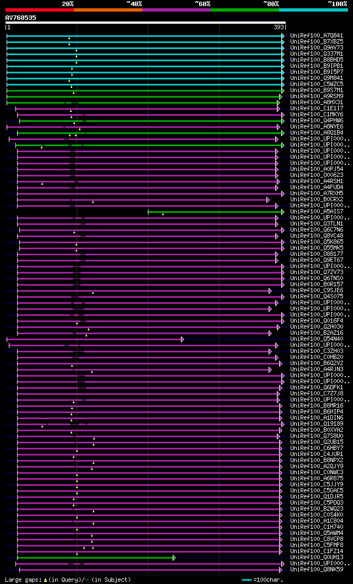Click the purple alignment bar of UniRef100_C5GAC5
Viewport: 353px width, 584px height.
point(148,490)
